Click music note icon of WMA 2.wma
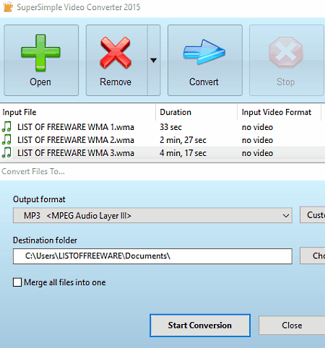 6,140
